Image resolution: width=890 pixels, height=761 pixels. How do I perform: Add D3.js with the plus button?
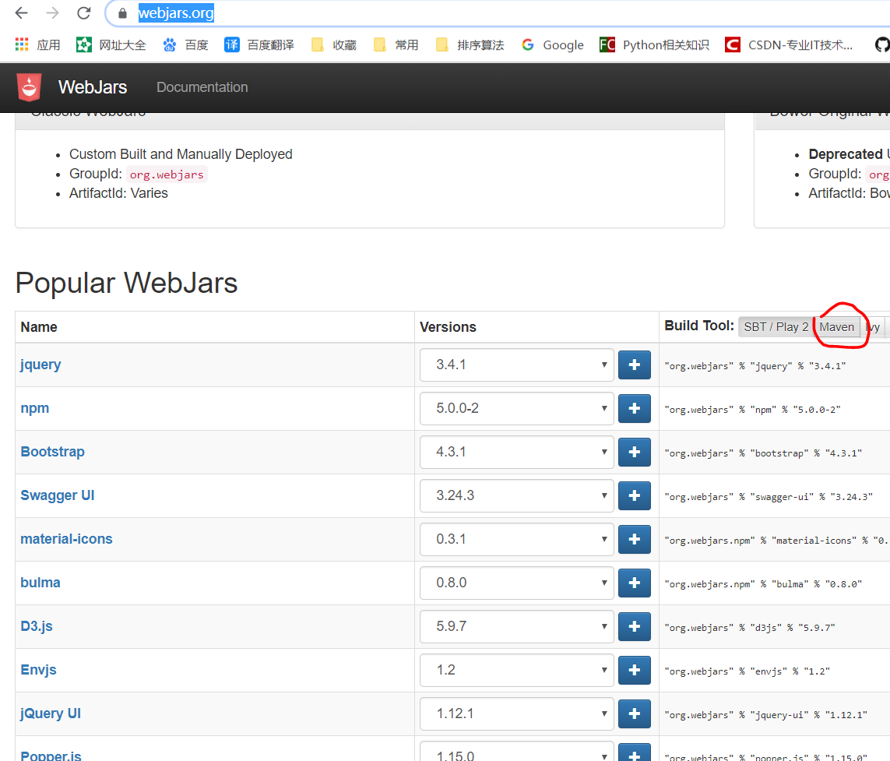pos(635,626)
